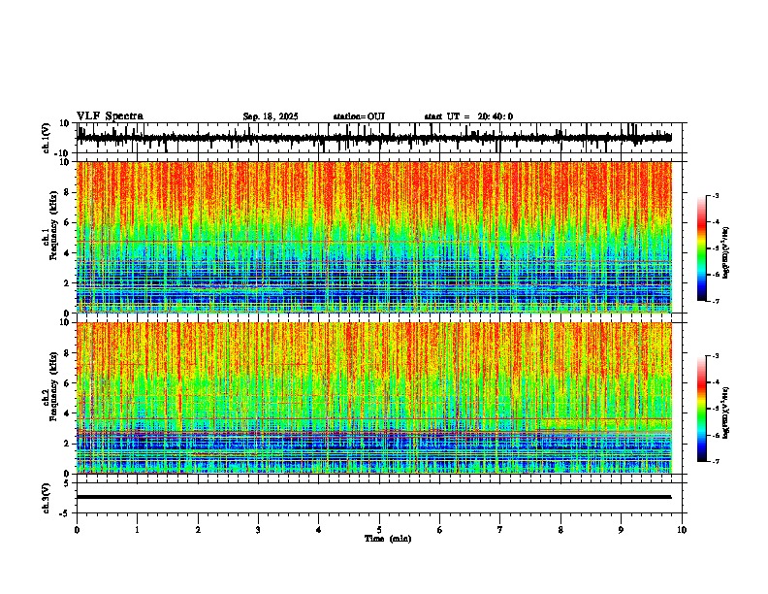Click the "start UT = 20:40:0" header text
The height and width of the screenshot is (594, 768).
tap(468, 116)
